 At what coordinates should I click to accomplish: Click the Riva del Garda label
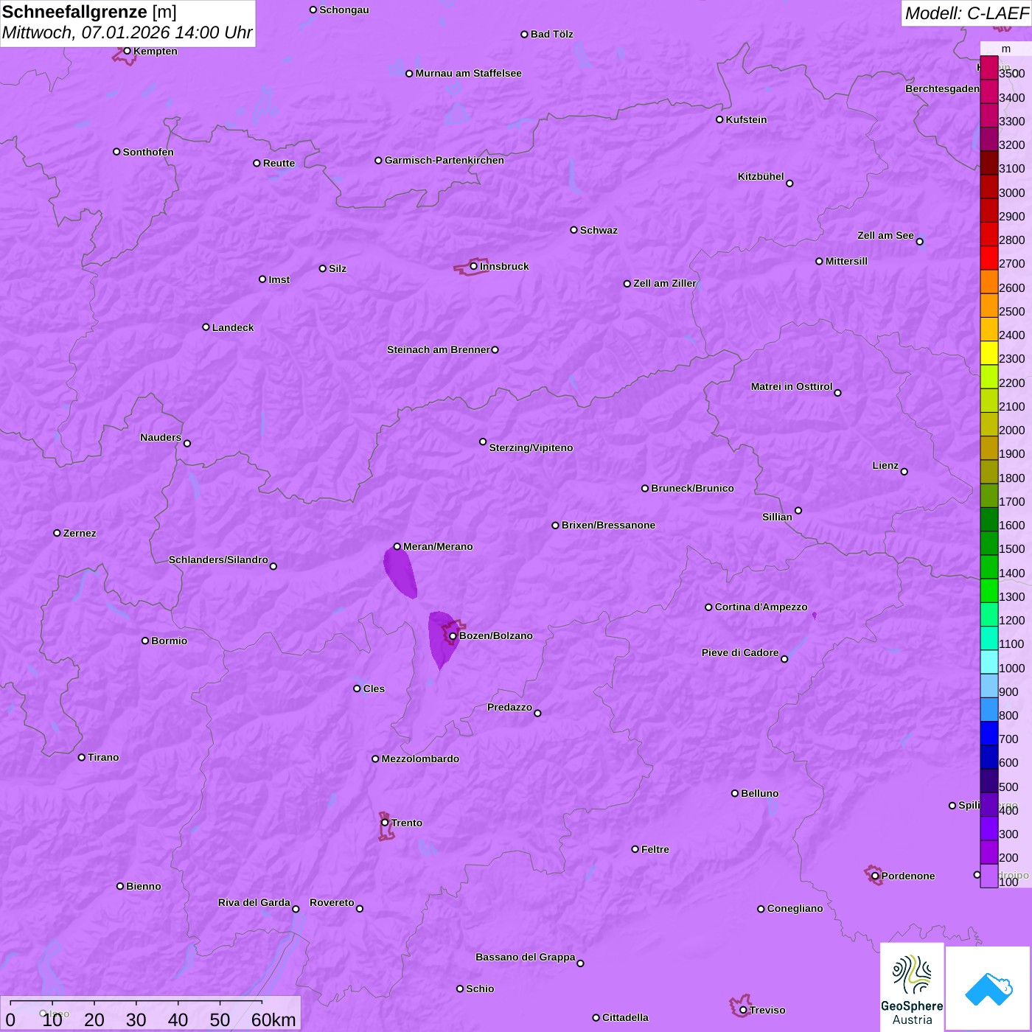click(254, 902)
